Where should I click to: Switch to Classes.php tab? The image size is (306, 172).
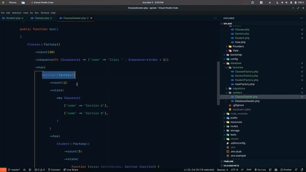pyautogui.click(x=41, y=18)
